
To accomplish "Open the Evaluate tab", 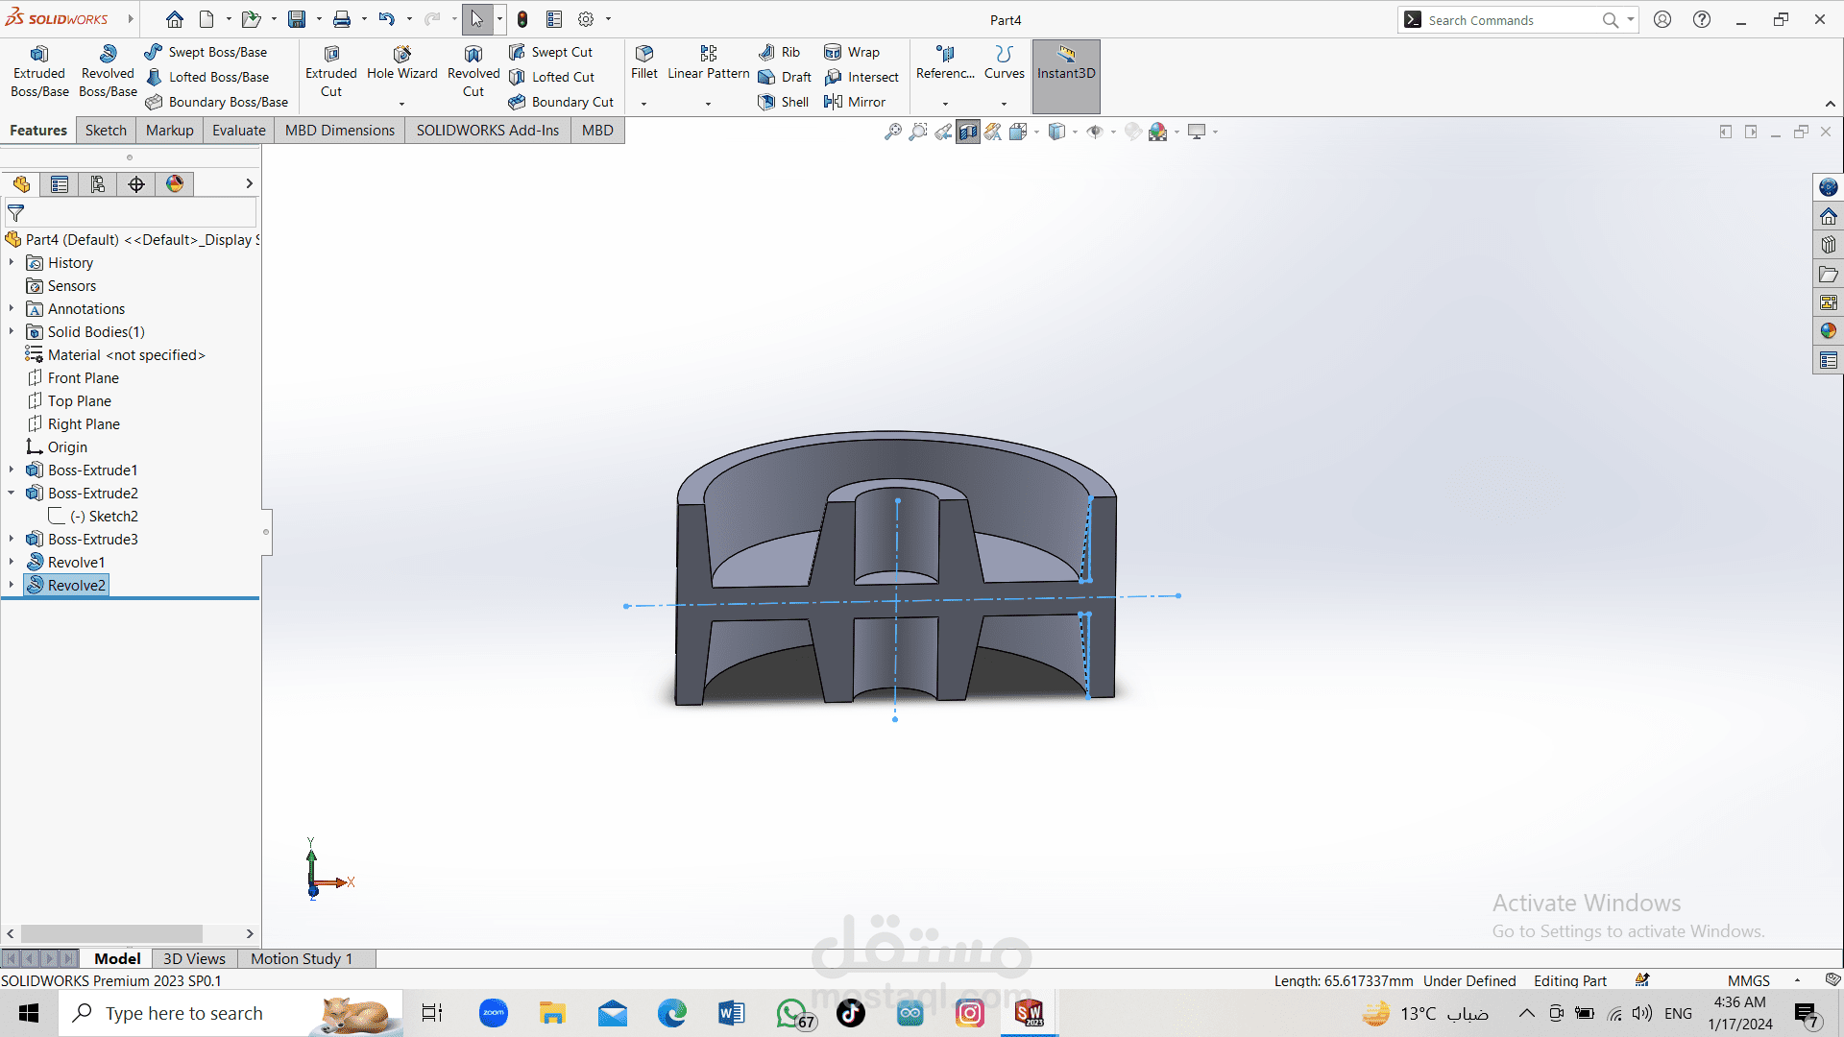I will (x=239, y=130).
